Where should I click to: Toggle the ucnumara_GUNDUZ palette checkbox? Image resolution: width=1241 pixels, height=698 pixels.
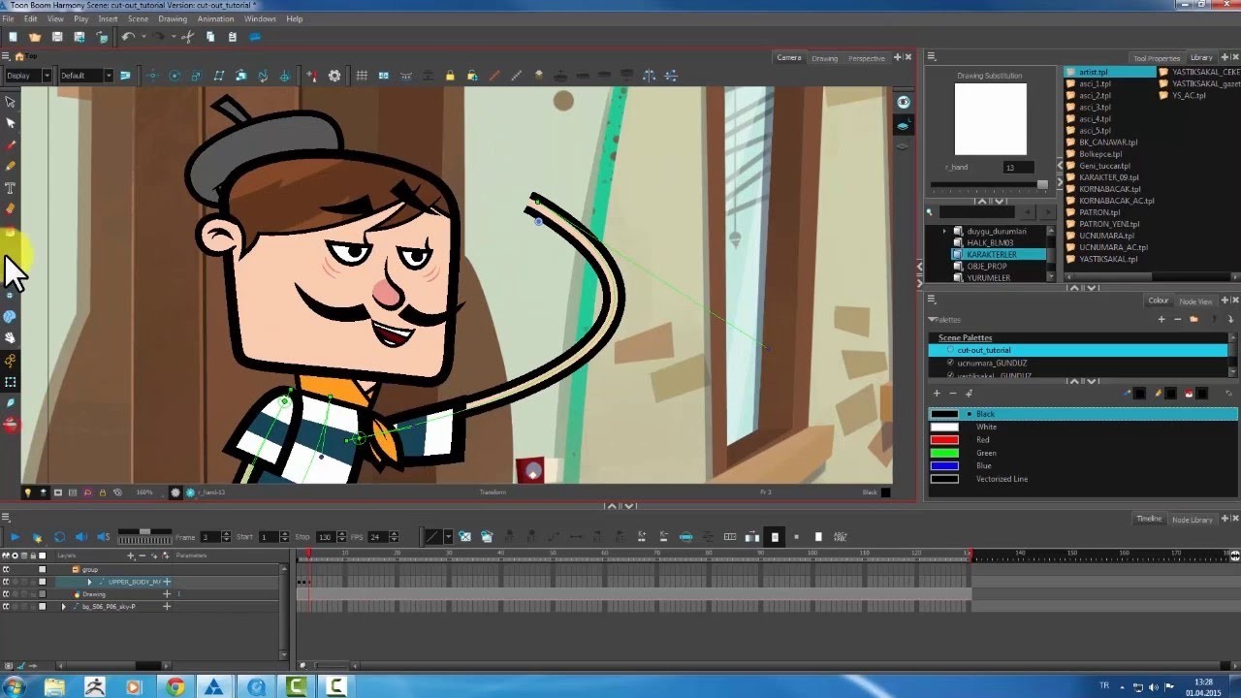click(x=950, y=363)
